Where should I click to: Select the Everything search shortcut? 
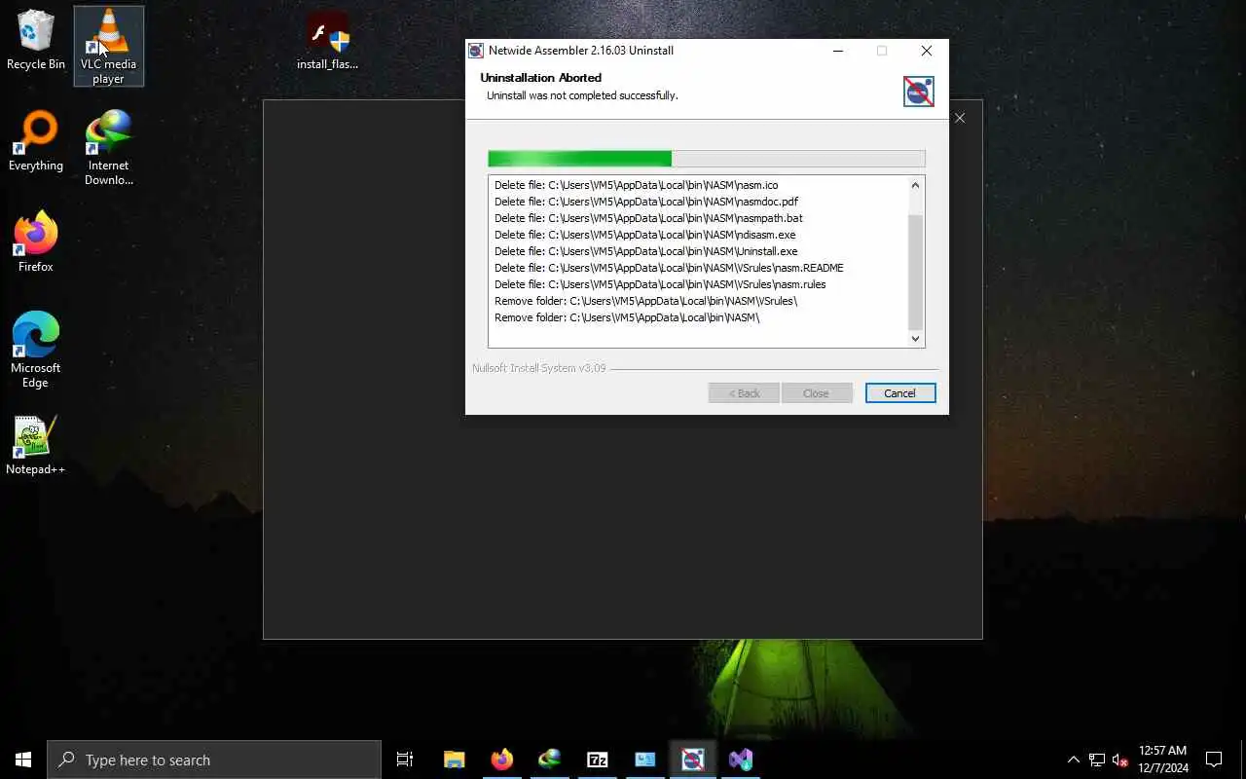click(36, 142)
